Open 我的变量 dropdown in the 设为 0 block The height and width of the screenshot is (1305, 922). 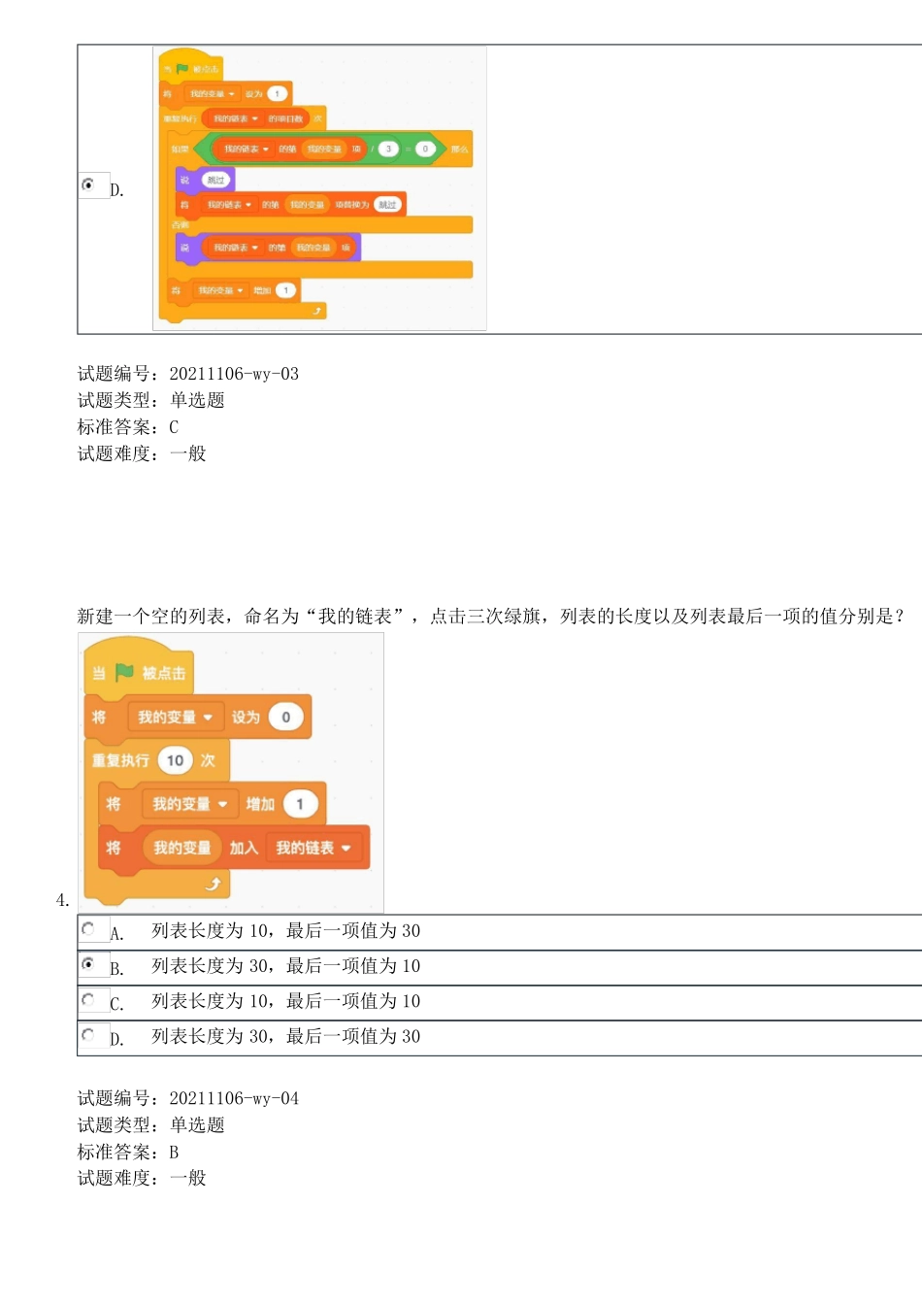(176, 717)
